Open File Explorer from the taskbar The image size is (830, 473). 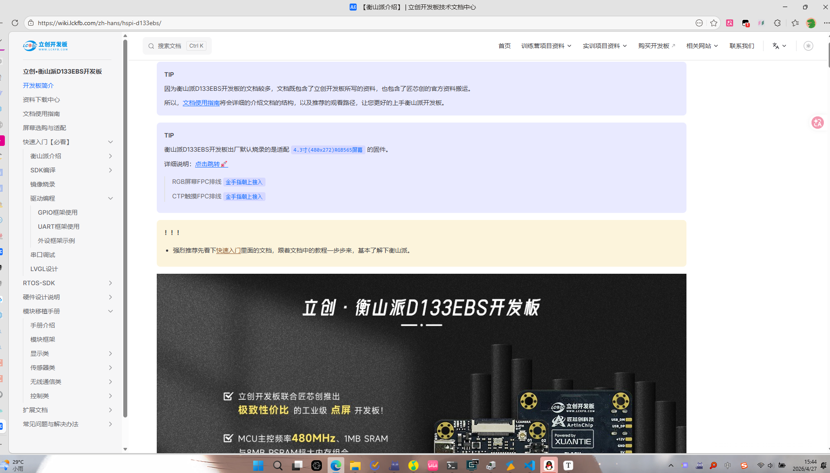click(x=355, y=466)
